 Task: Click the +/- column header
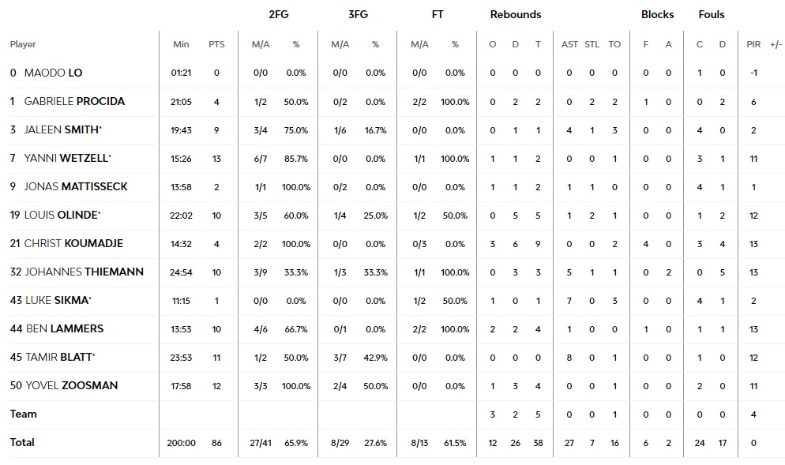tap(776, 44)
